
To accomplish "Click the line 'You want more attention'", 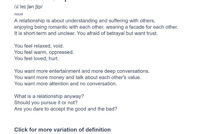I will (66, 84).
